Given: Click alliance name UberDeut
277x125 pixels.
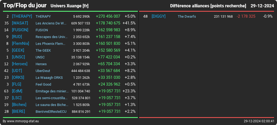Looking at the screenshot, I should pos(43,71).
